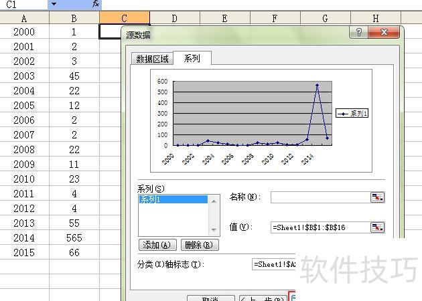
Task: Click the Name Box showing C1
Action: [x=23, y=4]
